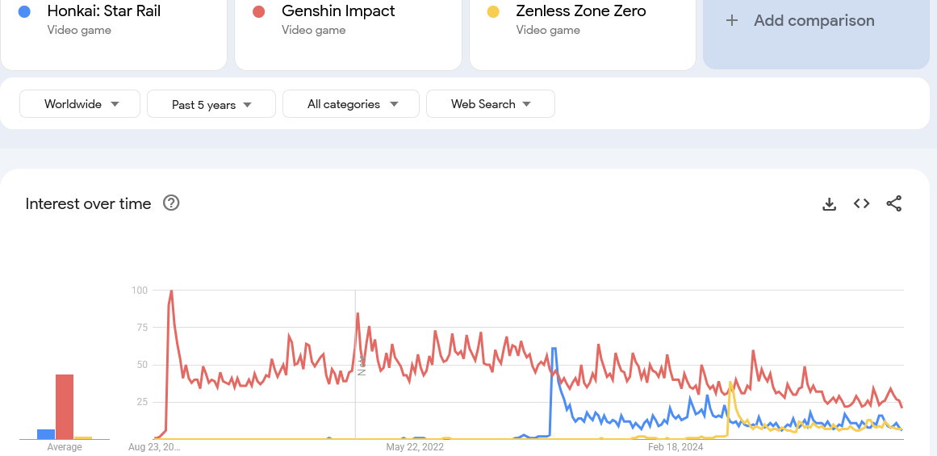
Task: Edit the Genshin Impact search term
Action: click(338, 12)
